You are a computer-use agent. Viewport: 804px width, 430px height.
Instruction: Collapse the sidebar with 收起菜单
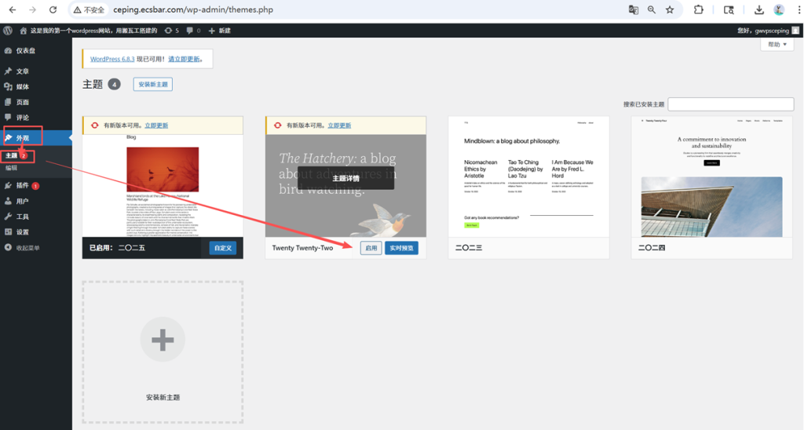27,248
